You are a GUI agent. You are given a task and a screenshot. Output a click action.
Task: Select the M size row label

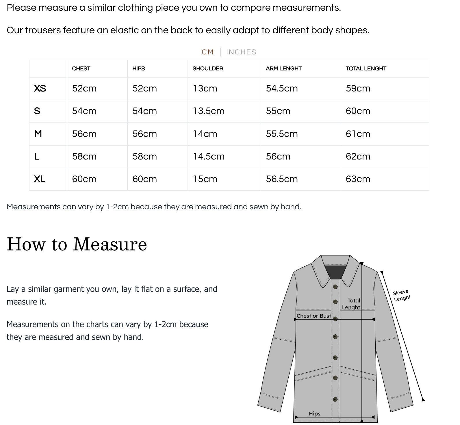(x=38, y=134)
